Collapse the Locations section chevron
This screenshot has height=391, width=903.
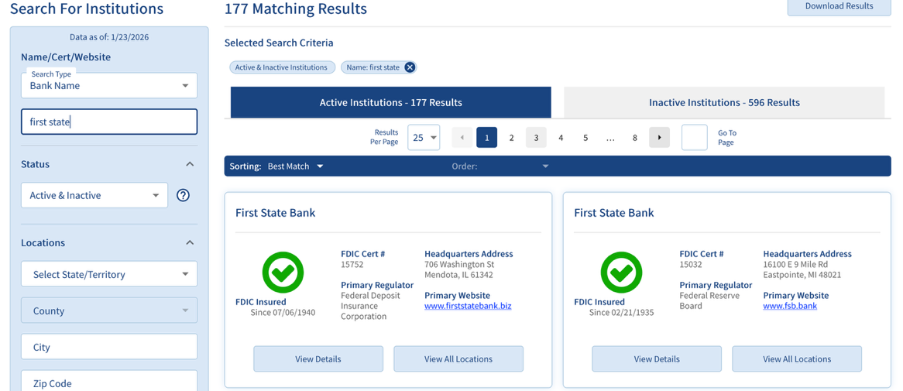pyautogui.click(x=190, y=242)
